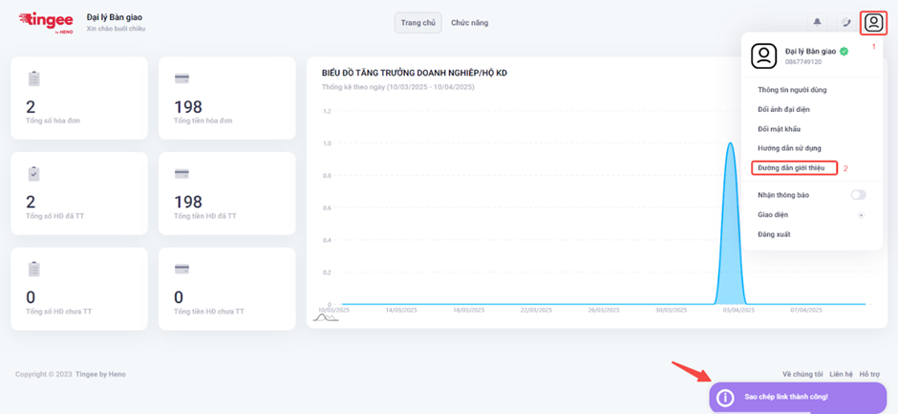This screenshot has height=414, width=898.
Task: Choose Đổi ảnh đại diện from menu
Action: coord(783,110)
